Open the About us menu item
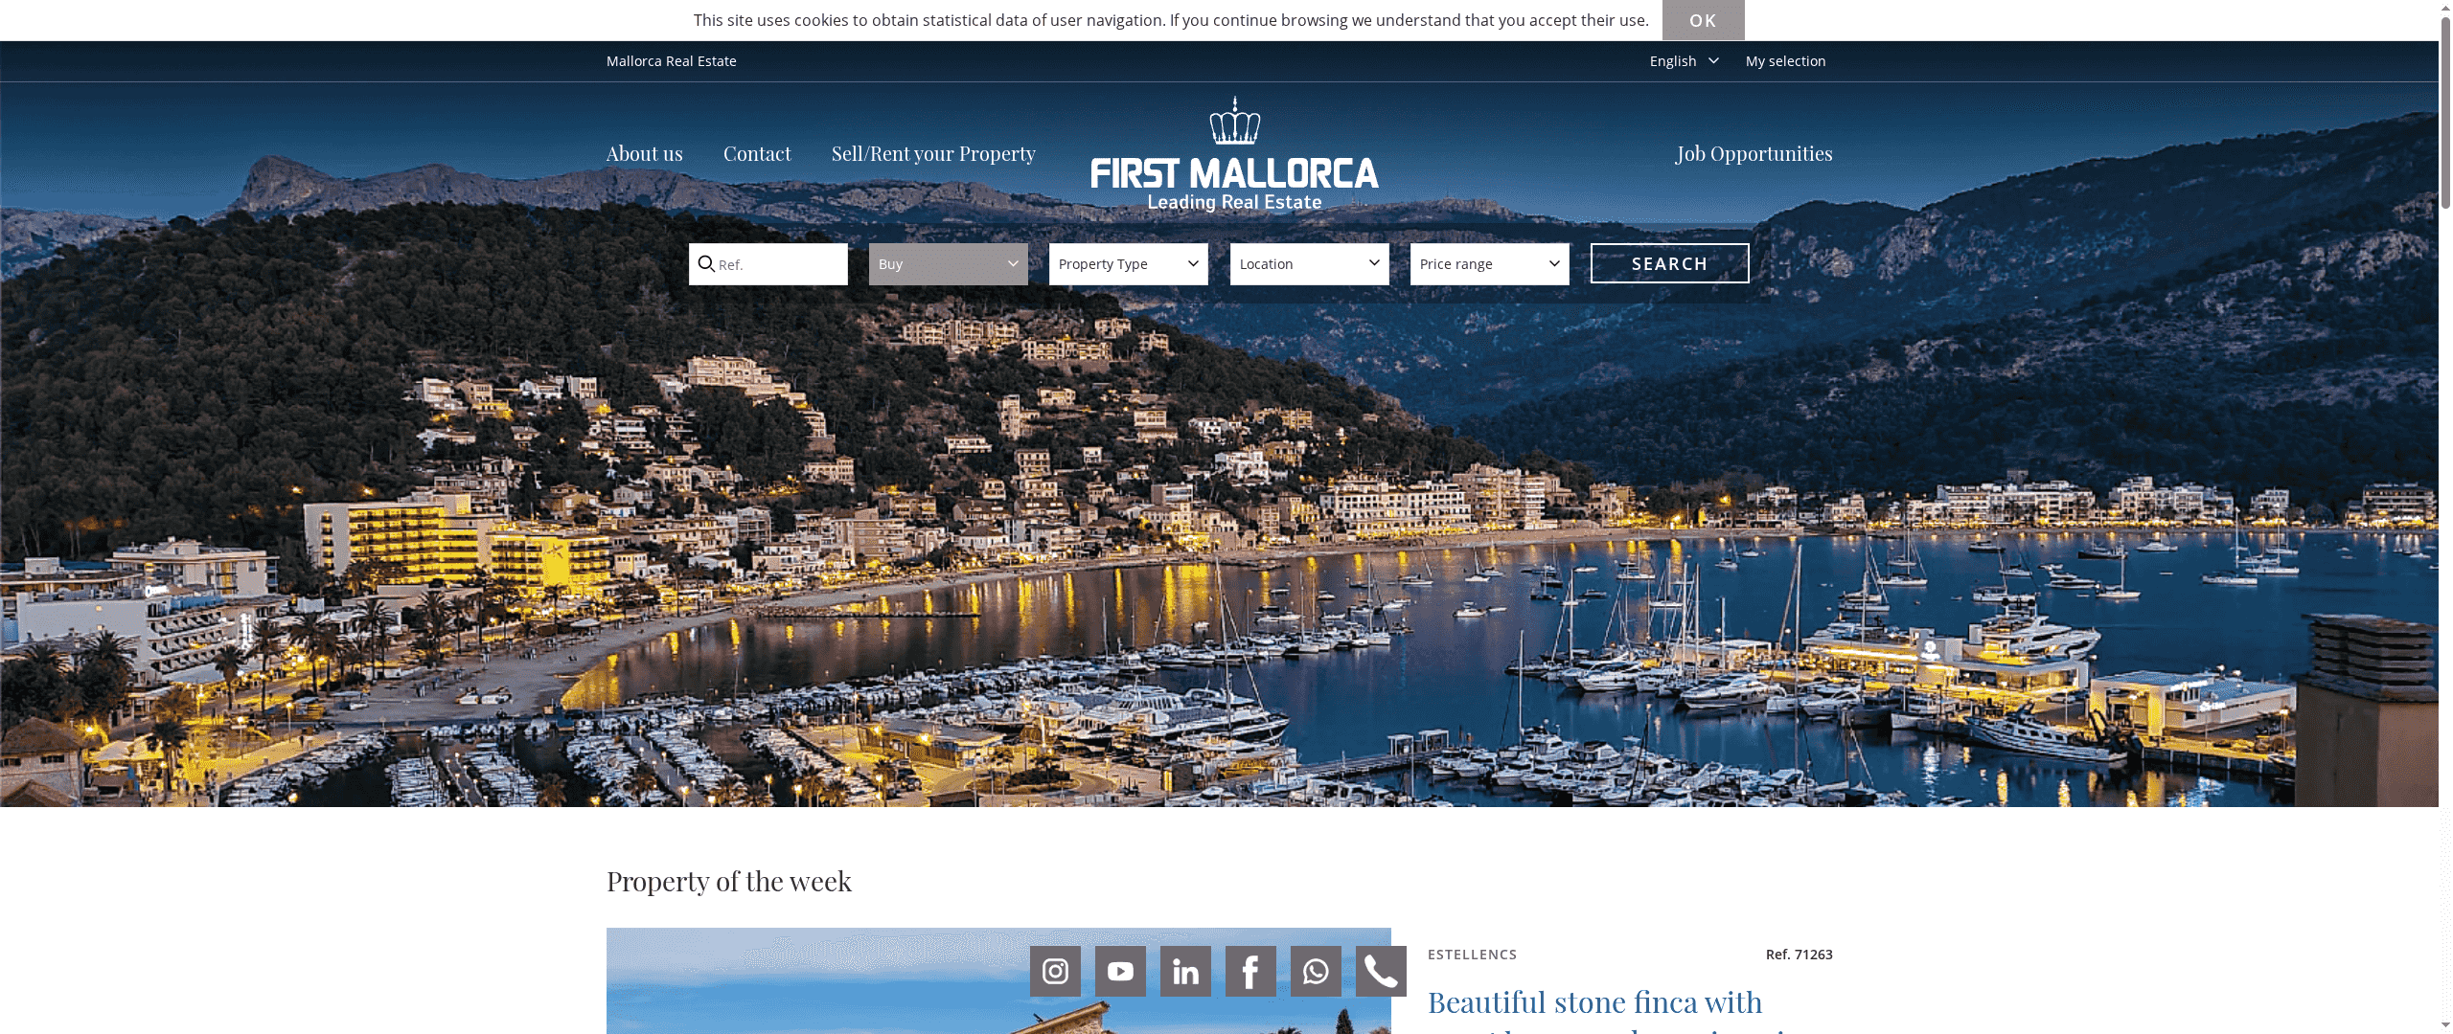 [x=645, y=153]
